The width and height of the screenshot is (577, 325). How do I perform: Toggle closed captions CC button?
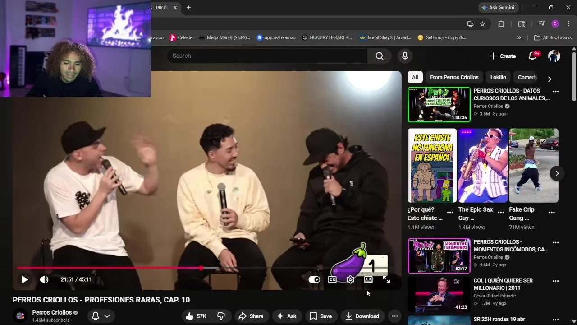coord(332,279)
